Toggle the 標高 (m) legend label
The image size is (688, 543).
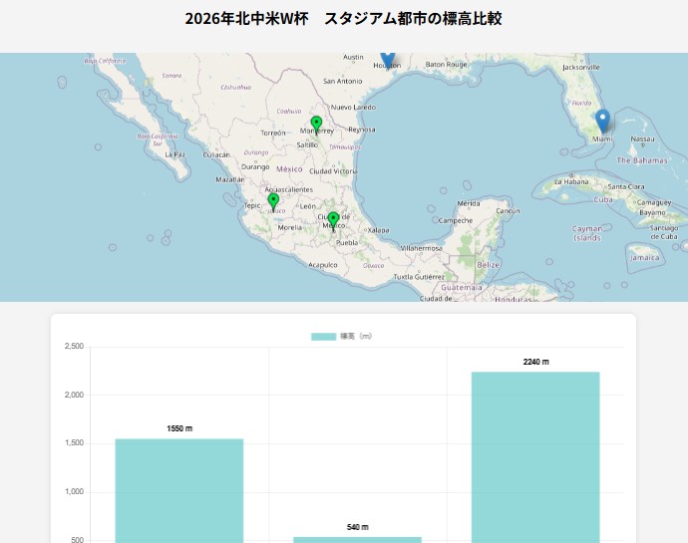pos(356,337)
